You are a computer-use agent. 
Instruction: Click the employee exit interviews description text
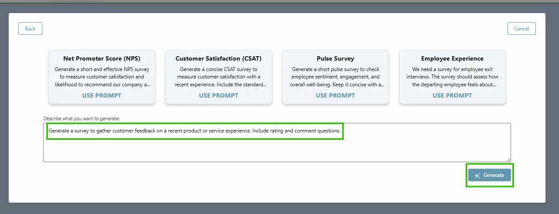coord(452,77)
